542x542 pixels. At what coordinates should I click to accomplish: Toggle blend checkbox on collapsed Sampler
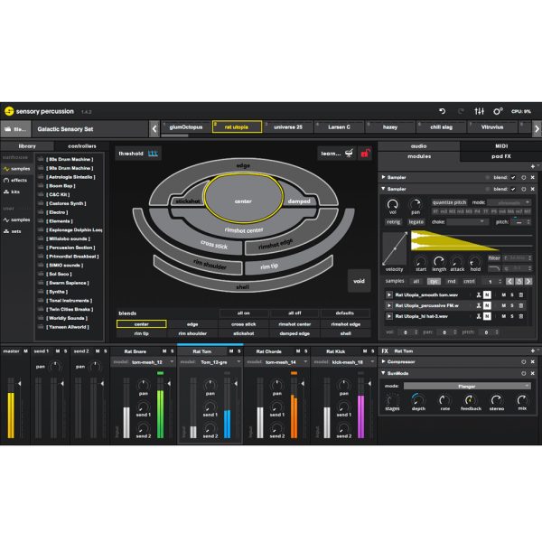tap(513, 177)
